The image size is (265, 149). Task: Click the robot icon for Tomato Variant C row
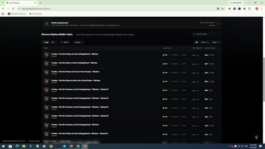(47, 90)
